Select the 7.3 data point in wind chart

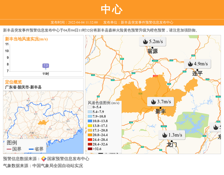click(46, 65)
